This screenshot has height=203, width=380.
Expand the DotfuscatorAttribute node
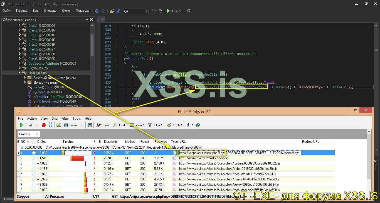[x=20, y=63]
